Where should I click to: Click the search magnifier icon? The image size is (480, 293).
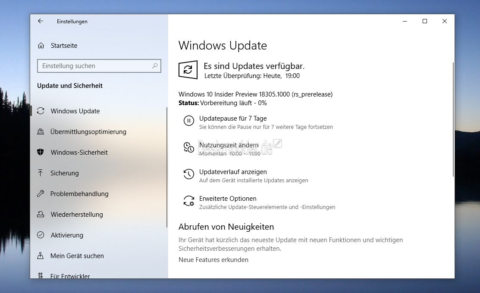[155, 66]
